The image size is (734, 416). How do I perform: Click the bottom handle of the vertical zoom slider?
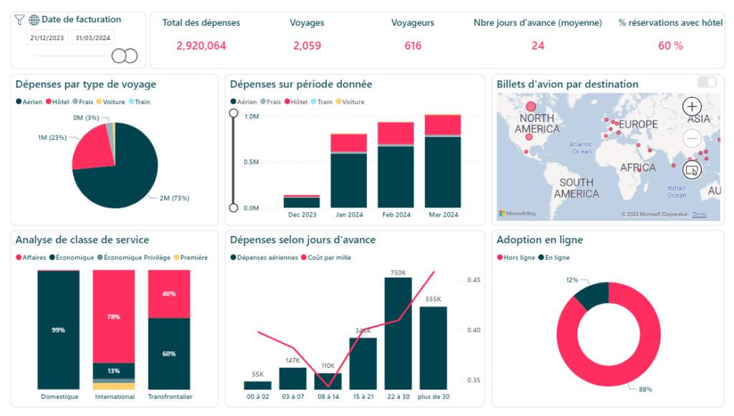(x=233, y=208)
